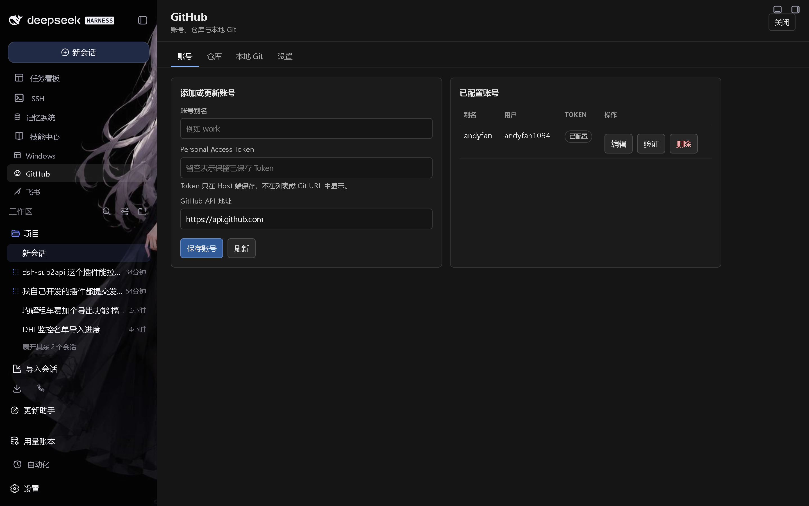This screenshot has width=809, height=506.
Task: Open 技能中心 book icon
Action: pyautogui.click(x=19, y=136)
